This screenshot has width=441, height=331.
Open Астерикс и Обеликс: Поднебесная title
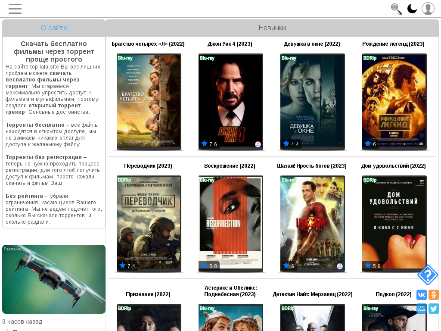coord(230,291)
